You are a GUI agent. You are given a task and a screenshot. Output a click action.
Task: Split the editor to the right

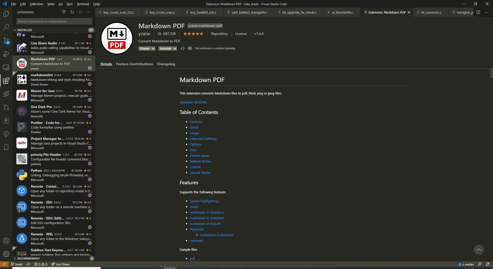[x=478, y=12]
